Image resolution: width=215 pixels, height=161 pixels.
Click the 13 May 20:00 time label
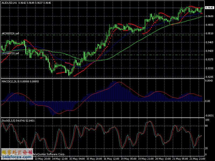(x=43, y=159)
